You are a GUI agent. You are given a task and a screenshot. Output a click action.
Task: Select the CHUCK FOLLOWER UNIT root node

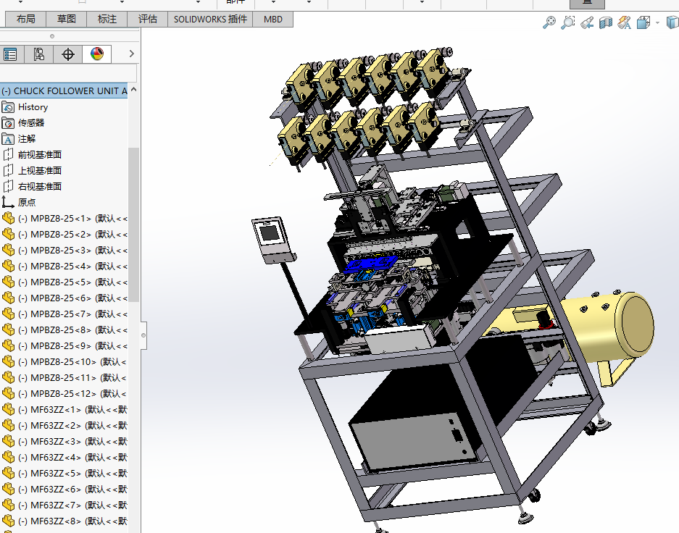click(64, 91)
